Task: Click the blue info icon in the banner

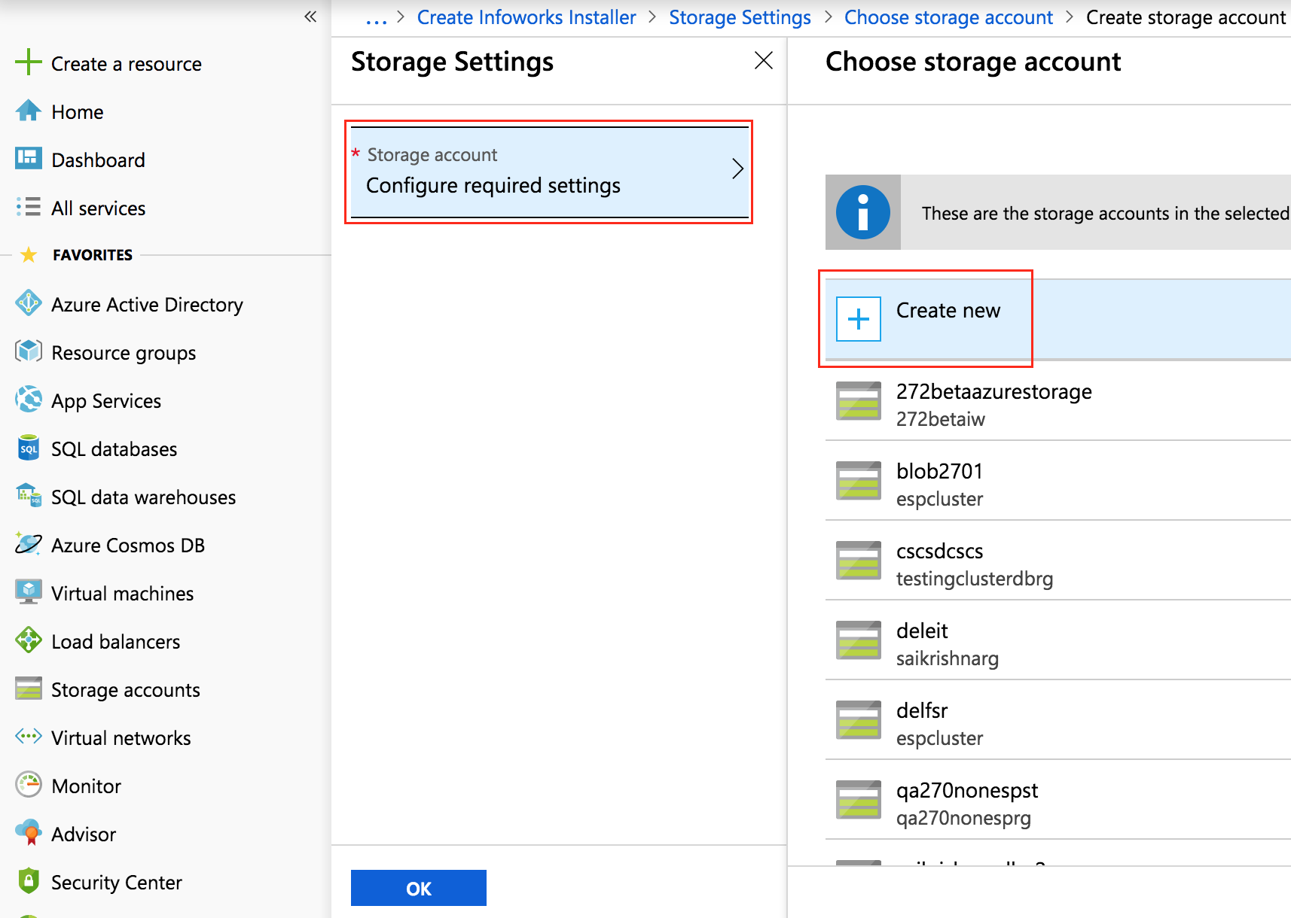Action: pos(863,212)
